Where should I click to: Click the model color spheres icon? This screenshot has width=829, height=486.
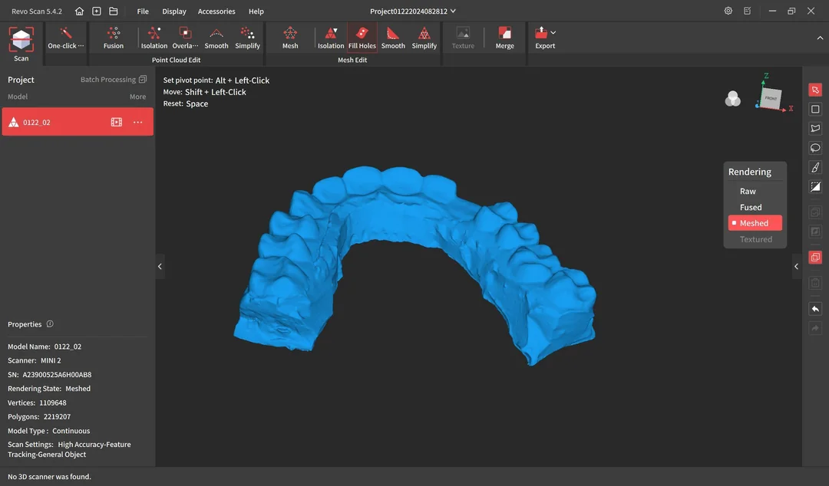732,99
